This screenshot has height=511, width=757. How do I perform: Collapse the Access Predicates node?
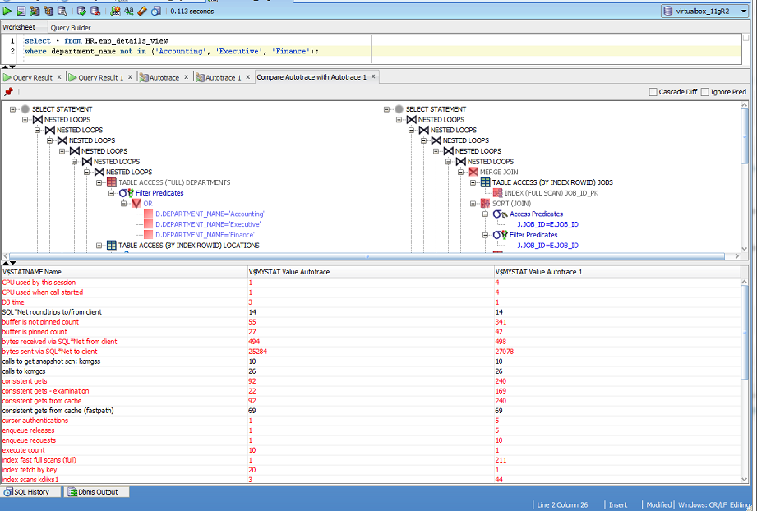click(x=485, y=214)
